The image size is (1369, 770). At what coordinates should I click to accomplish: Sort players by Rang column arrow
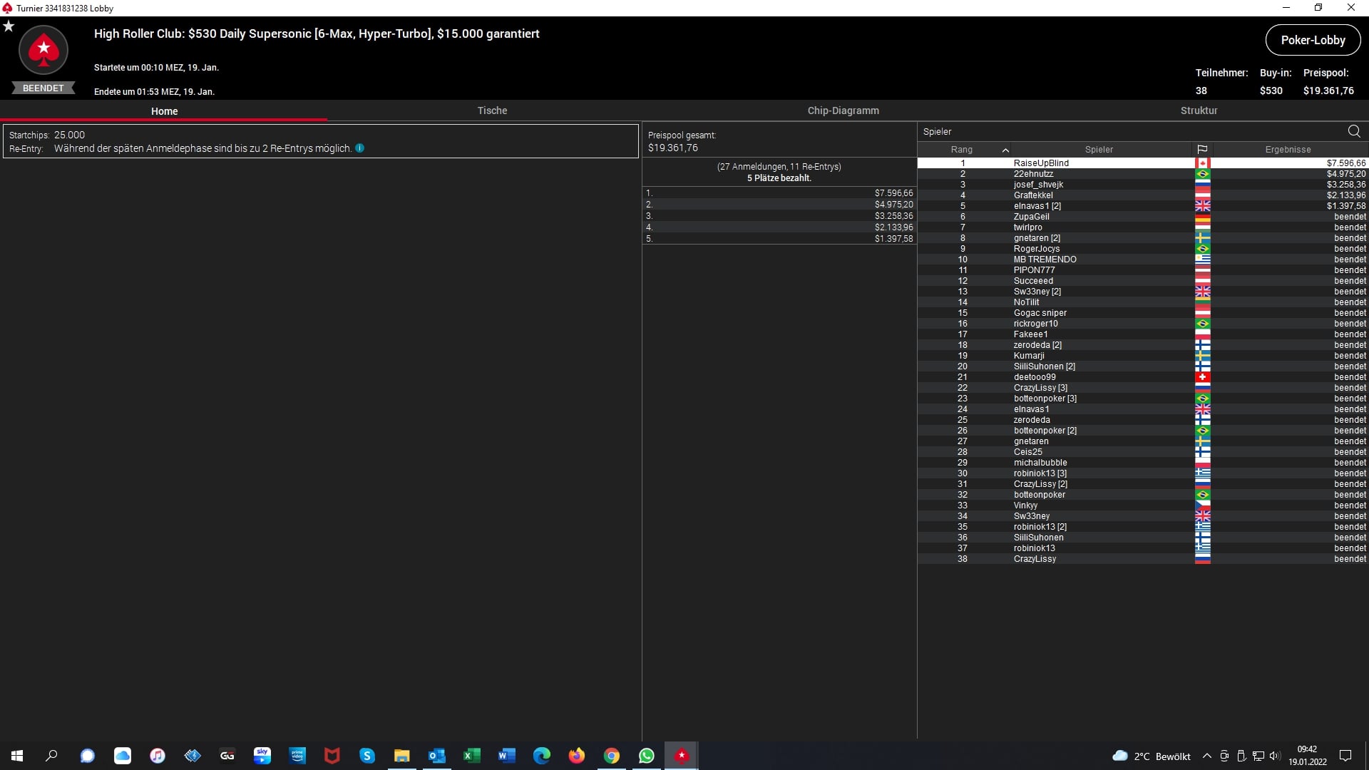pos(1005,150)
